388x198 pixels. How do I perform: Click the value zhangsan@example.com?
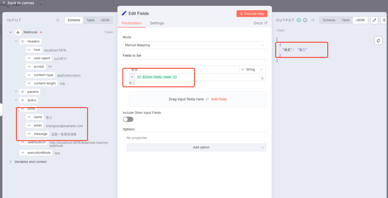pyautogui.click(x=64, y=126)
